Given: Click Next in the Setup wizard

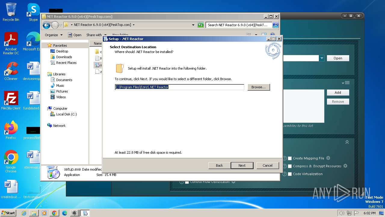Looking at the screenshot, I should click(x=242, y=165).
